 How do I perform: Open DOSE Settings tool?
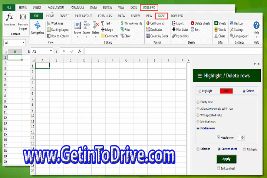pyautogui.click(x=237, y=30)
